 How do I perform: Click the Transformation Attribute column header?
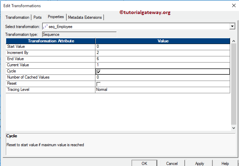pos(51,41)
